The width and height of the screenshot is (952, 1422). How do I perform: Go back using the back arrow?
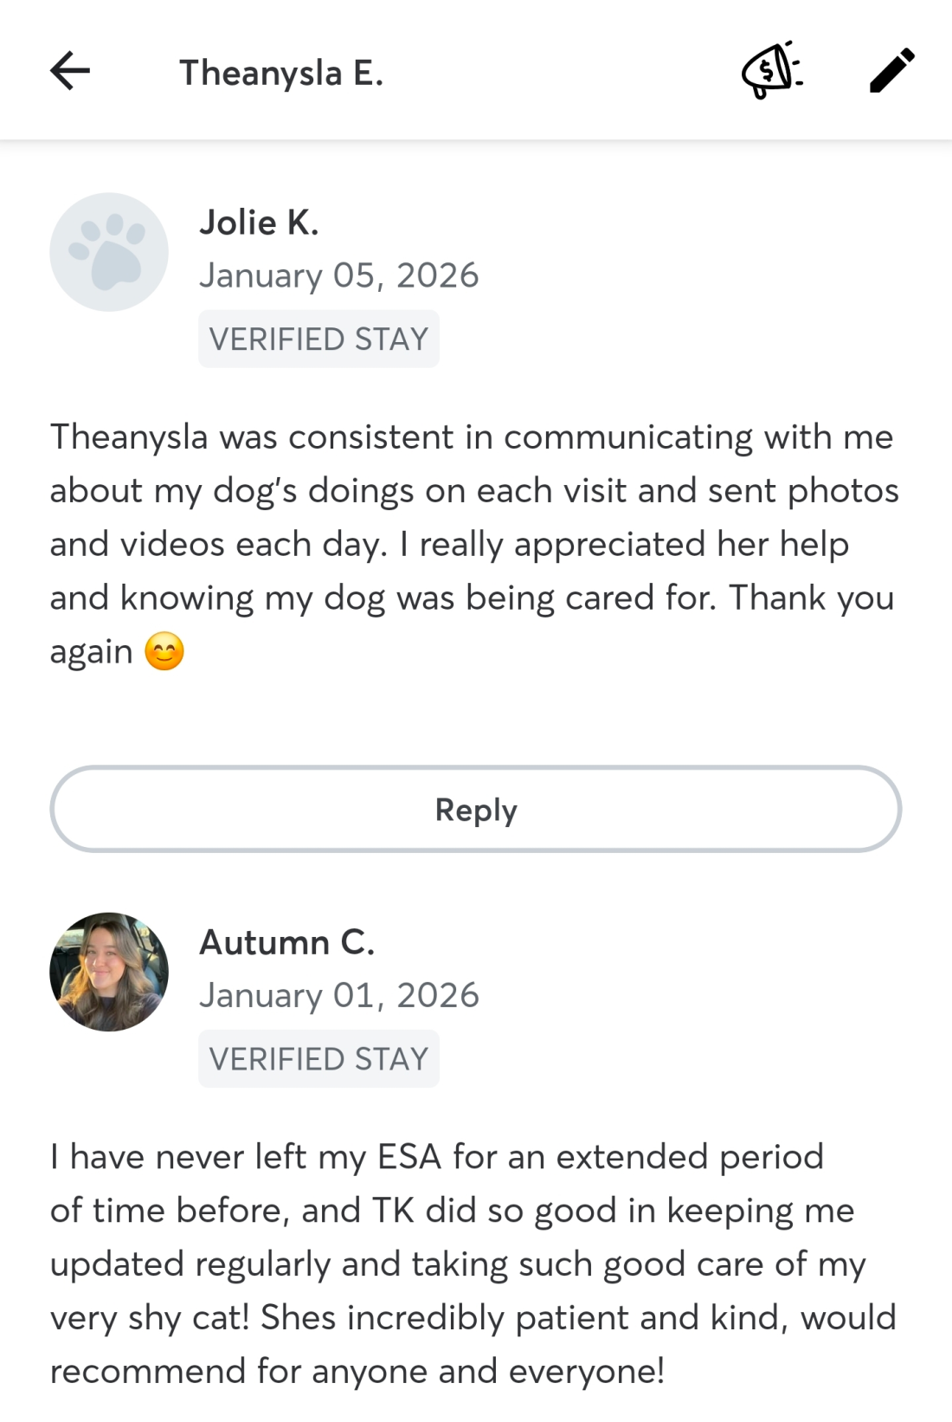click(x=70, y=71)
